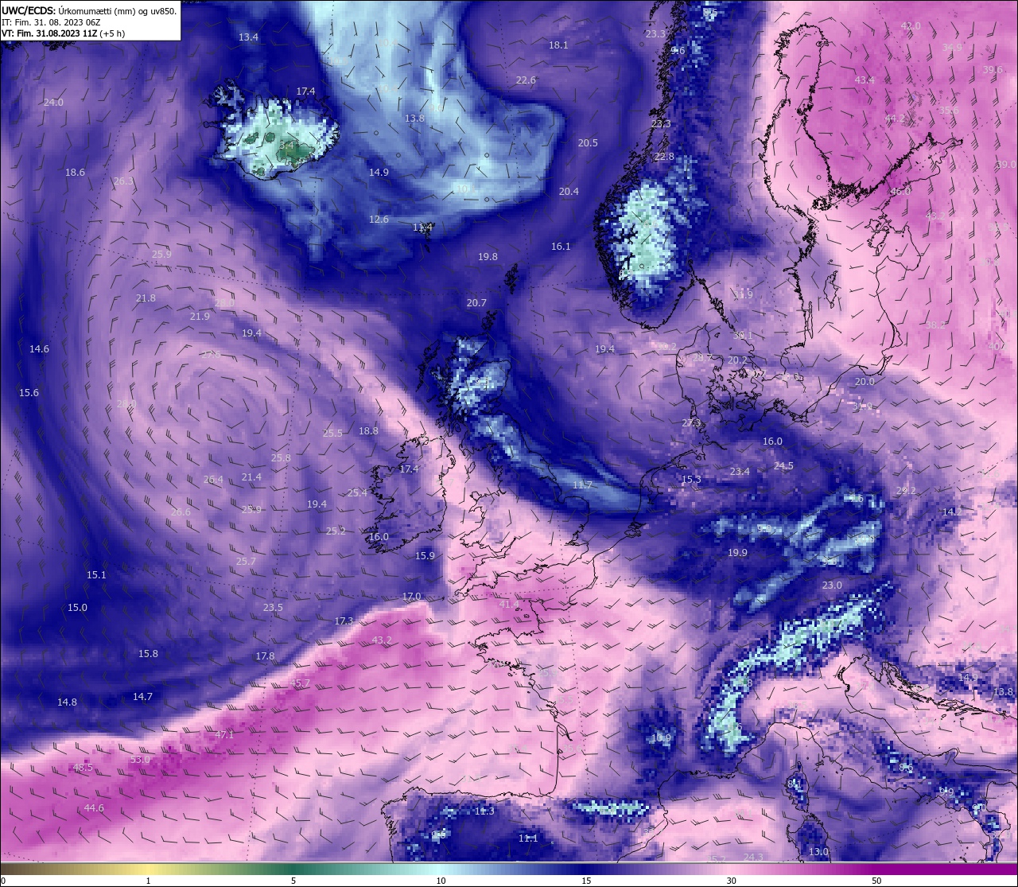Click the 14.6 value on the map

pyautogui.click(x=39, y=349)
